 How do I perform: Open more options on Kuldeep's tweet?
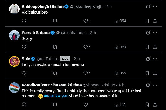point(155,6)
